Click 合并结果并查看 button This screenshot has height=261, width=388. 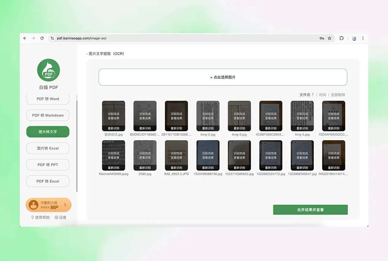tap(310, 210)
